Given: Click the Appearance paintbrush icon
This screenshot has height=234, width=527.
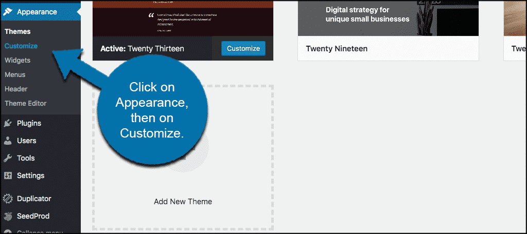Looking at the screenshot, I should 7,12.
